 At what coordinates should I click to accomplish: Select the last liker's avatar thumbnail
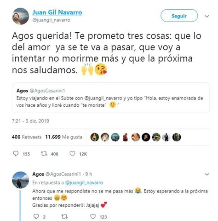(x=177, y=137)
